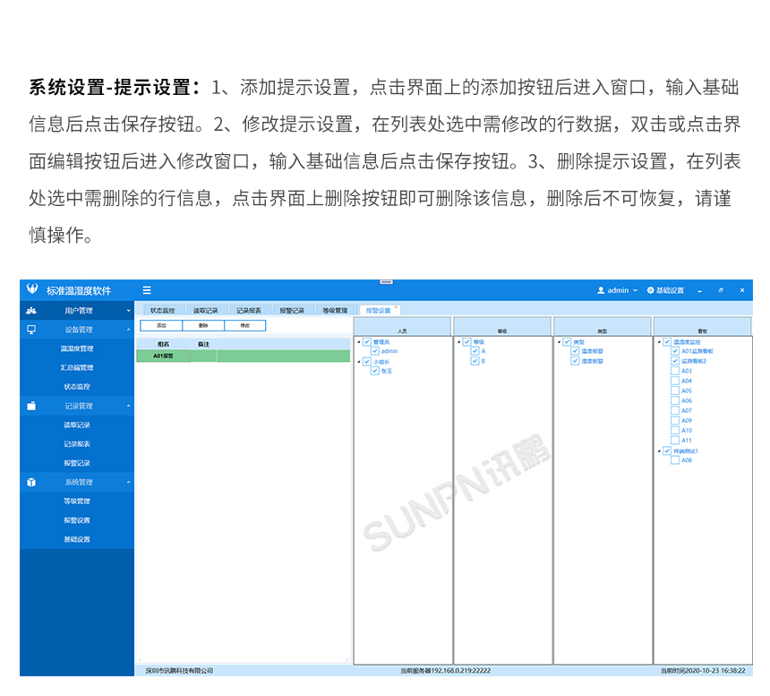Click the 修改 button
This screenshot has width=770, height=696.
pos(245,326)
